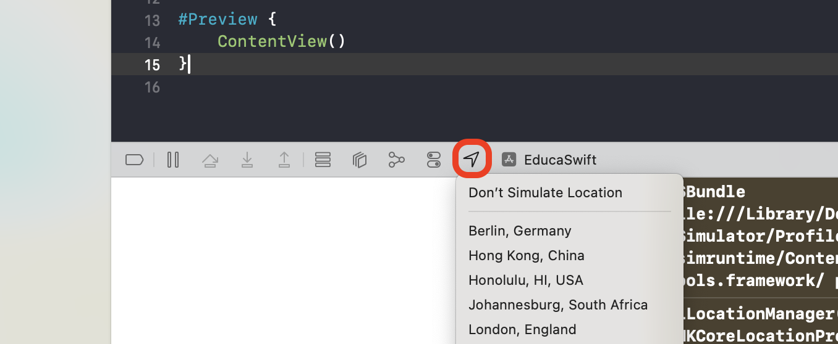Image resolution: width=838 pixels, height=344 pixels.
Task: Pick Honolulu, HI, USA from the list
Action: point(525,280)
